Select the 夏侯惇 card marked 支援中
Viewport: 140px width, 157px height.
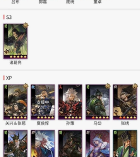43,102
